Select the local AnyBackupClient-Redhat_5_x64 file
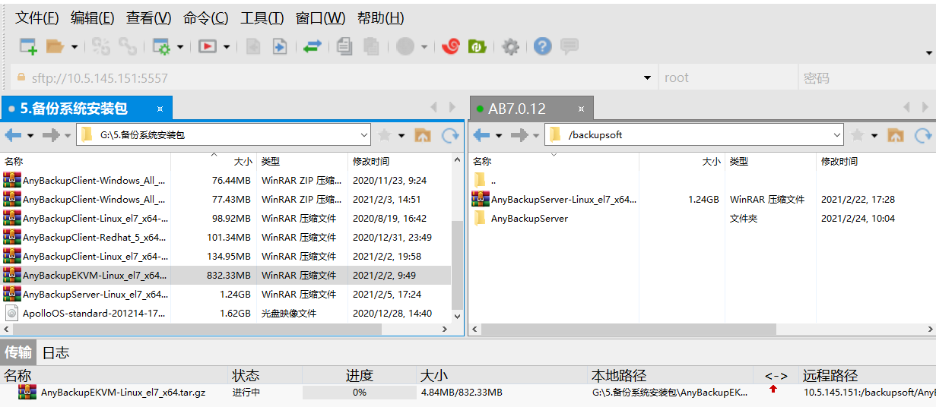The height and width of the screenshot is (407, 936). click(226, 237)
